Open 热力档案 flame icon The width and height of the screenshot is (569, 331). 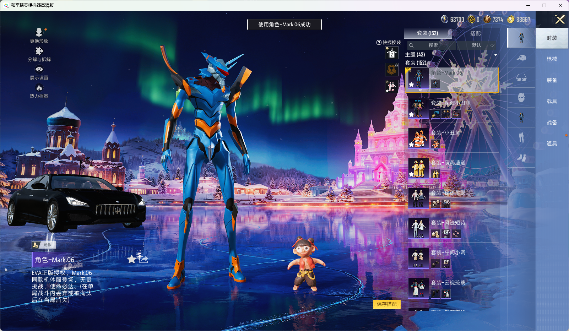(39, 88)
